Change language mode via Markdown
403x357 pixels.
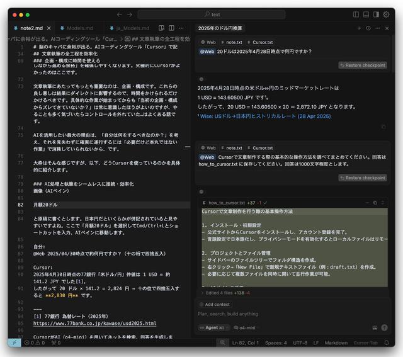[x=336, y=343]
